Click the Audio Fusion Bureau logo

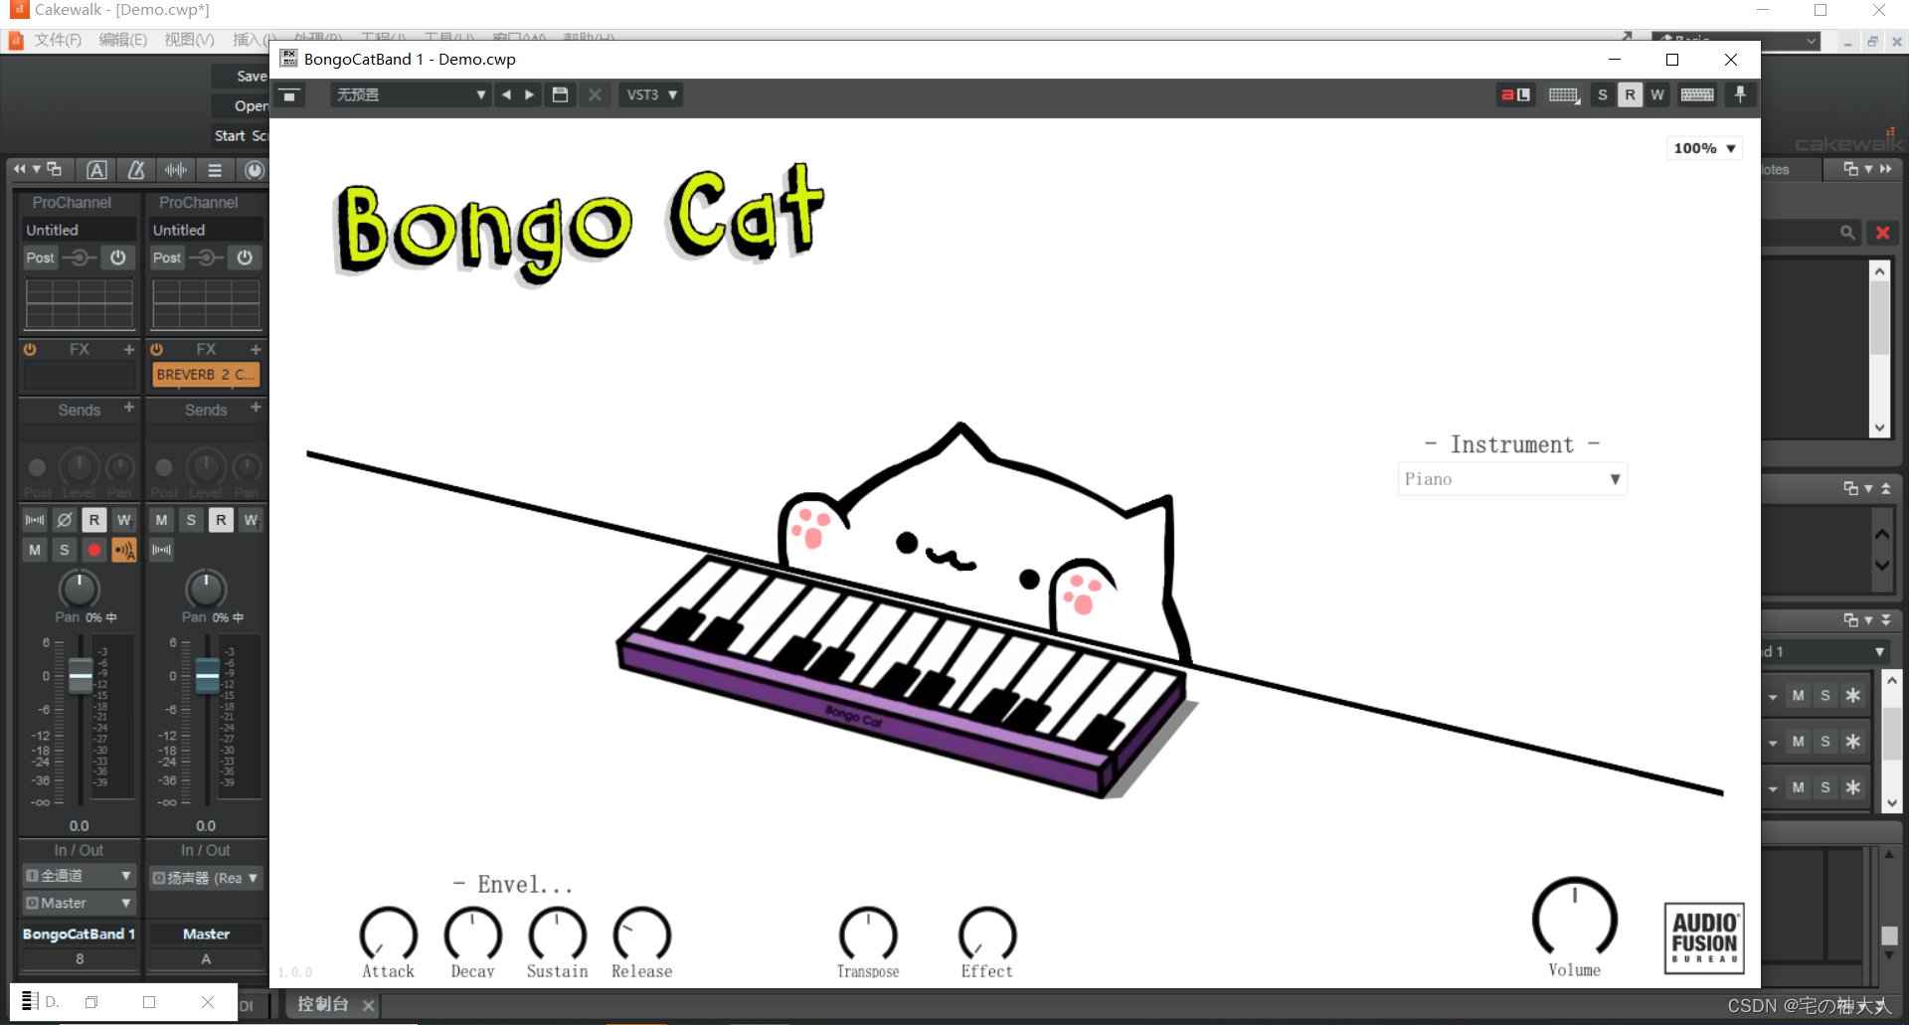click(x=1704, y=938)
